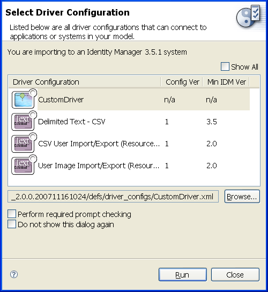The height and width of the screenshot is (292, 268).
Task: Check Perform required prompt checking
Action: coord(12,214)
